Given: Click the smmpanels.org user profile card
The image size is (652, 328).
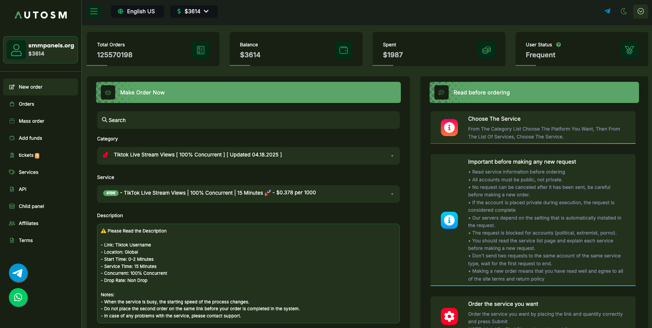Looking at the screenshot, I should pyautogui.click(x=40, y=50).
